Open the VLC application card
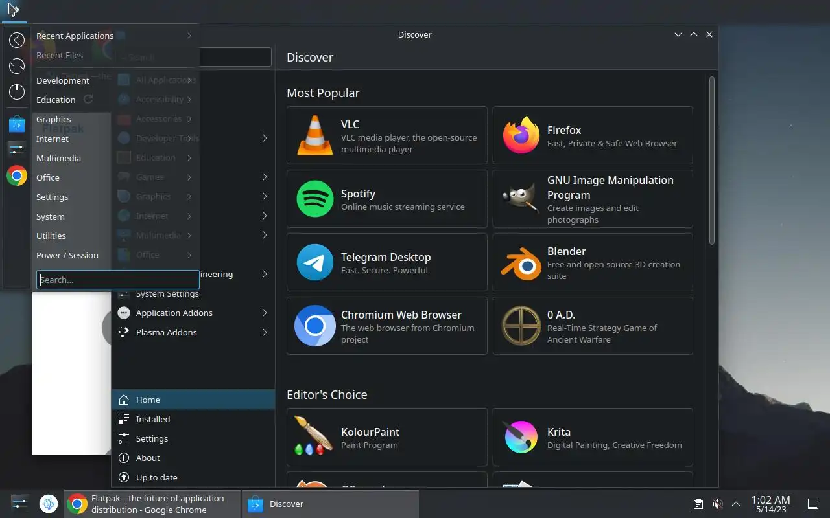 (387, 135)
